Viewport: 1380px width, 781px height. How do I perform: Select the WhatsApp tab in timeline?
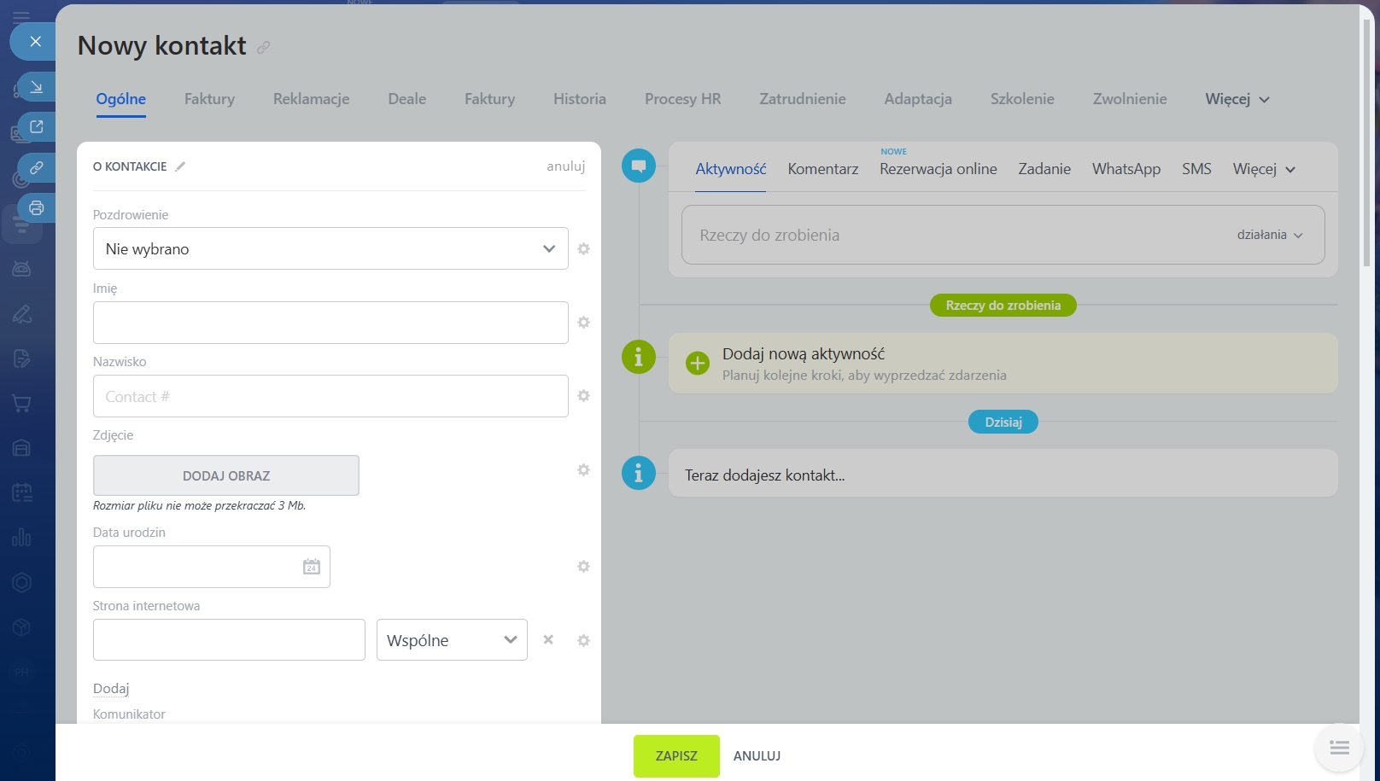pos(1126,169)
